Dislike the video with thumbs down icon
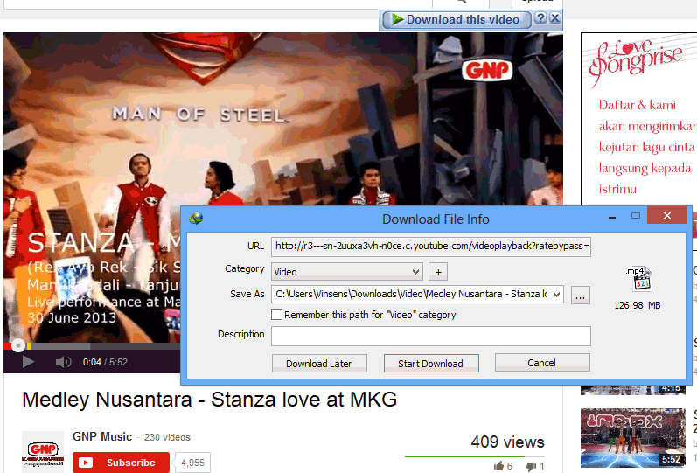This screenshot has width=697, height=473. 531,466
